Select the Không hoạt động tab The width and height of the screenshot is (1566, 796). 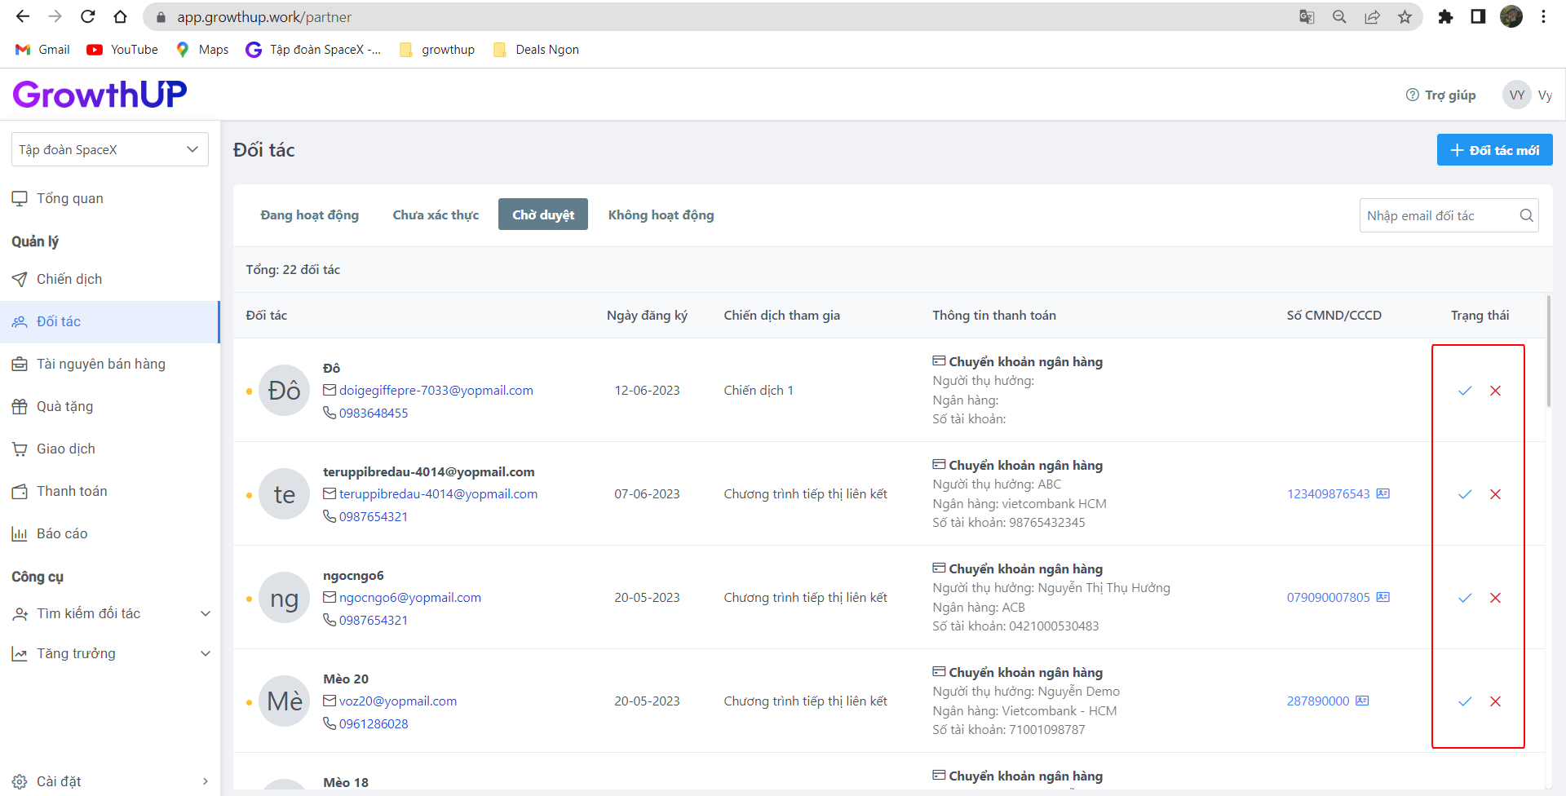(x=661, y=215)
